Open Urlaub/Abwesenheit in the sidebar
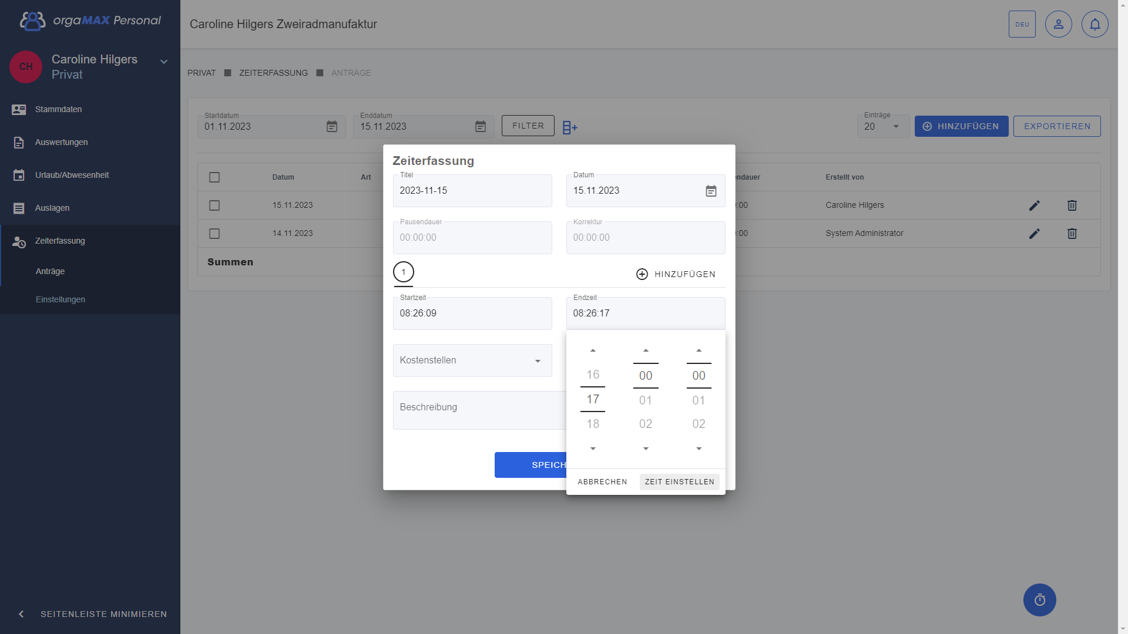 [x=72, y=175]
